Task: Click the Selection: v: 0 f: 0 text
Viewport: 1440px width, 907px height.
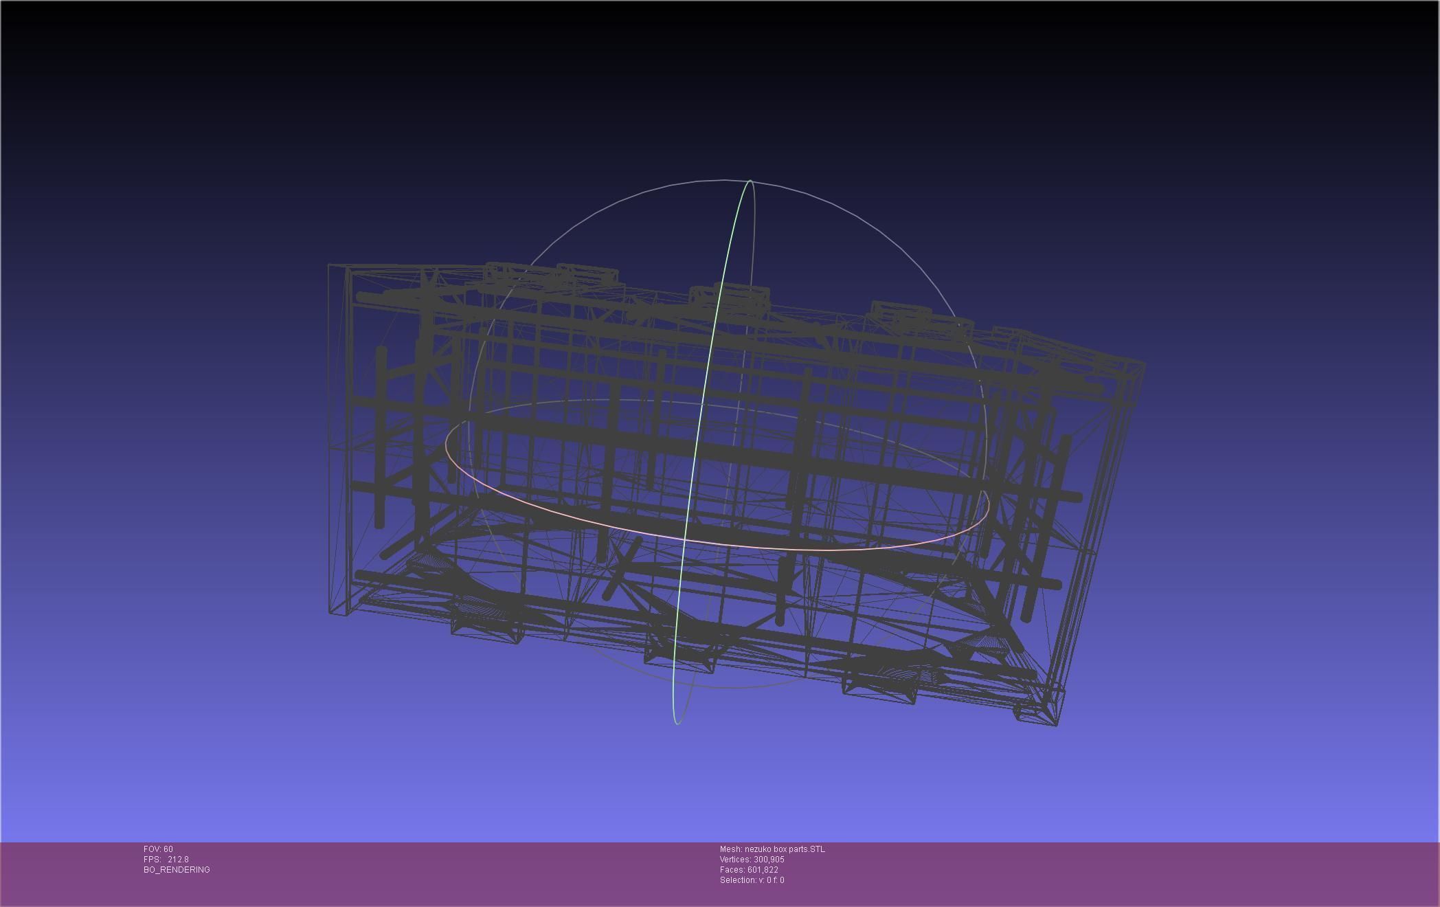Action: (752, 880)
